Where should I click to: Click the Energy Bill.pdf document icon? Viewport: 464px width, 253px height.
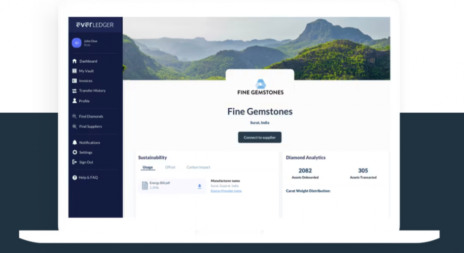pos(145,185)
